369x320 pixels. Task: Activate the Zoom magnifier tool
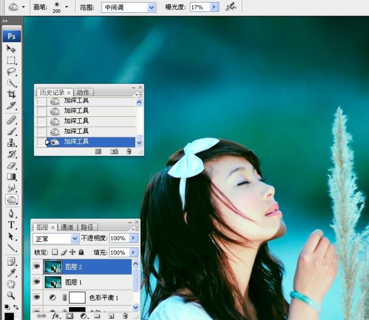[x=11, y=295]
